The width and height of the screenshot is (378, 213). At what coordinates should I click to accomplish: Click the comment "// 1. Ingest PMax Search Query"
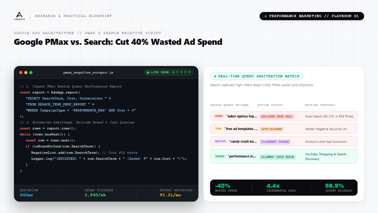click(x=71, y=86)
